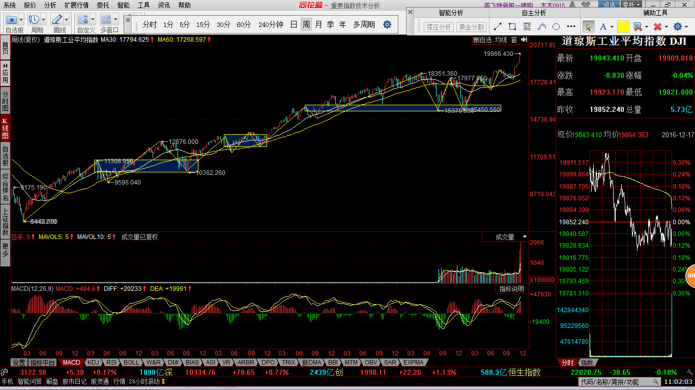Image resolution: width=695 pixels, height=390 pixels.
Task: Expand the delete tool dropdown arrow
Action: 666,26
